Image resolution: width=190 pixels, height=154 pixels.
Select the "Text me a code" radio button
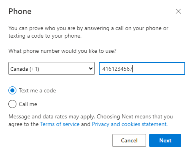click(x=12, y=90)
